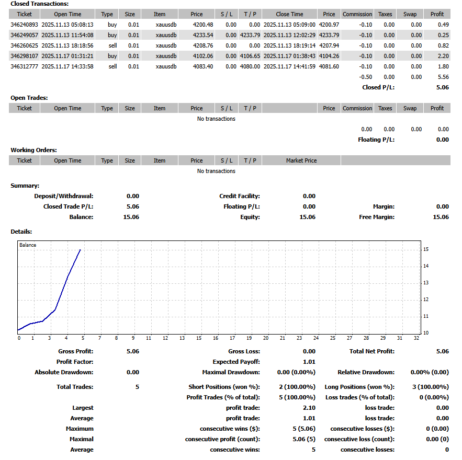Click the Taxes header in Closed Transactions

(x=385, y=14)
